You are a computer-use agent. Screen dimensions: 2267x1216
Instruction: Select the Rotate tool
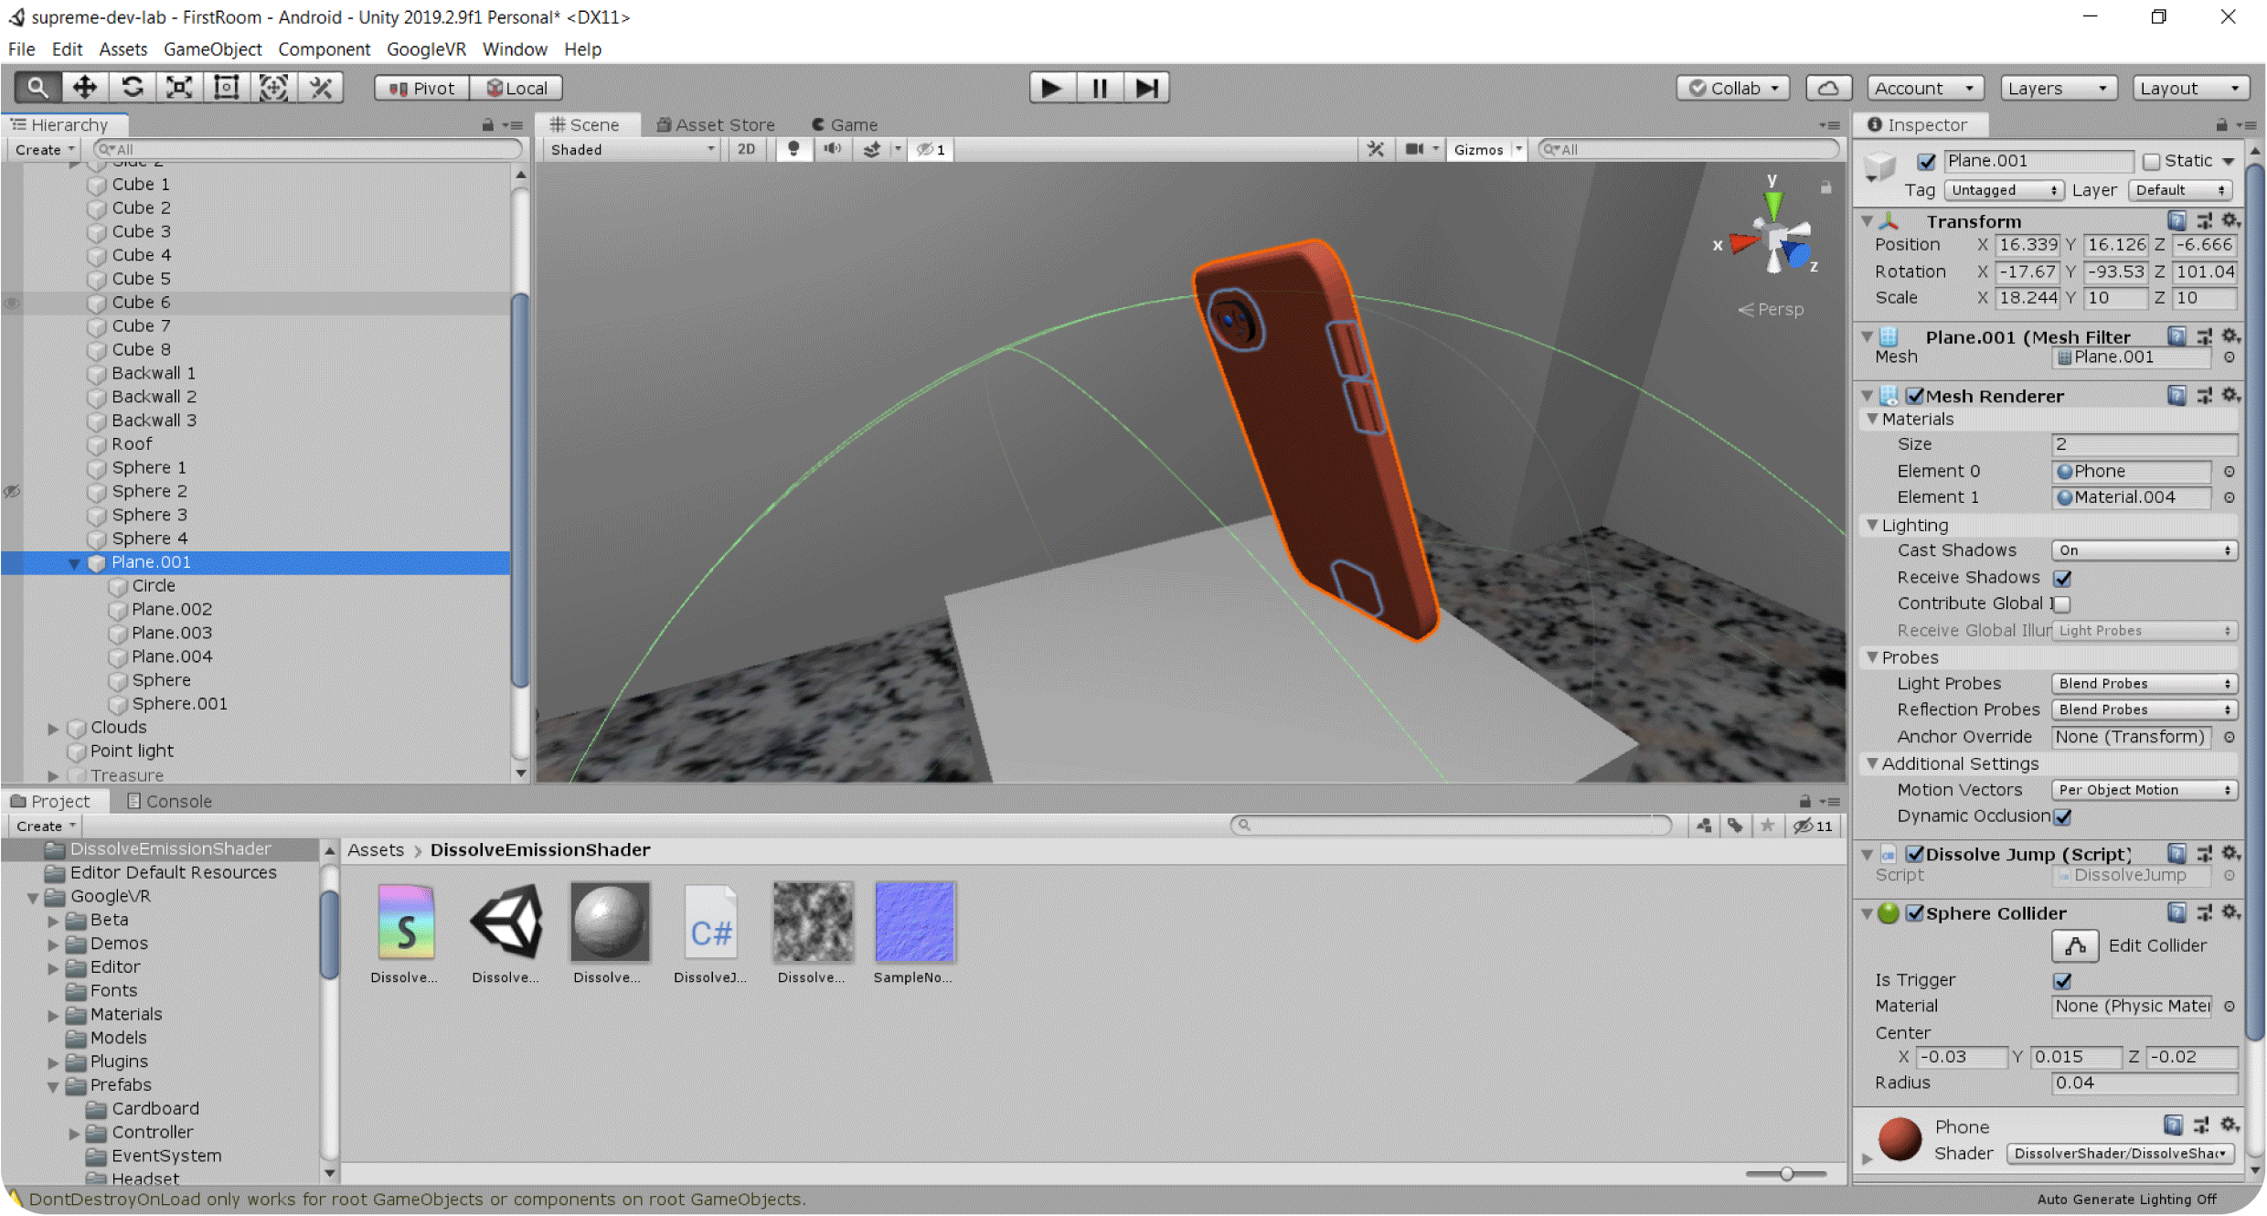coord(133,88)
